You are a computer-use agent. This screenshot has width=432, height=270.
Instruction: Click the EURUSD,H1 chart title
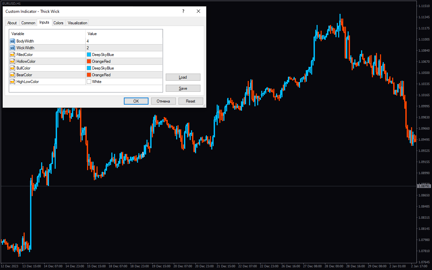point(11,3)
